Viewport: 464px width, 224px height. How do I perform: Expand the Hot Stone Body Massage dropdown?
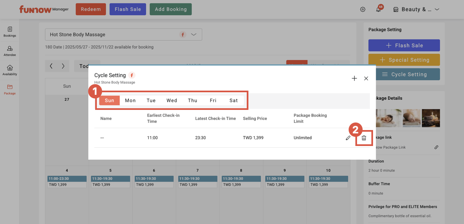(194, 35)
